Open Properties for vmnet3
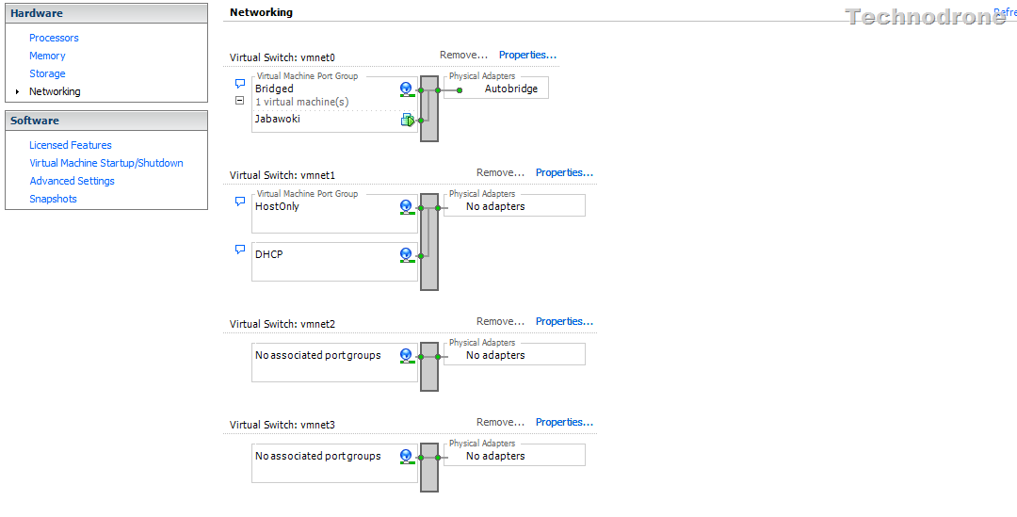 tap(564, 422)
